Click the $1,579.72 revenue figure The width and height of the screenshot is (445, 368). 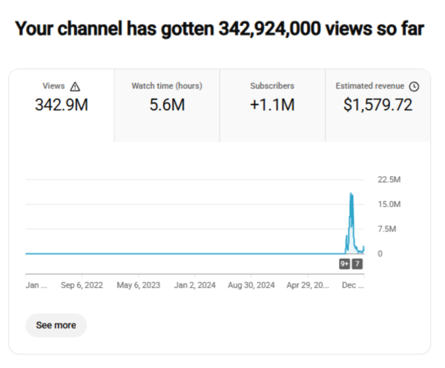(378, 105)
